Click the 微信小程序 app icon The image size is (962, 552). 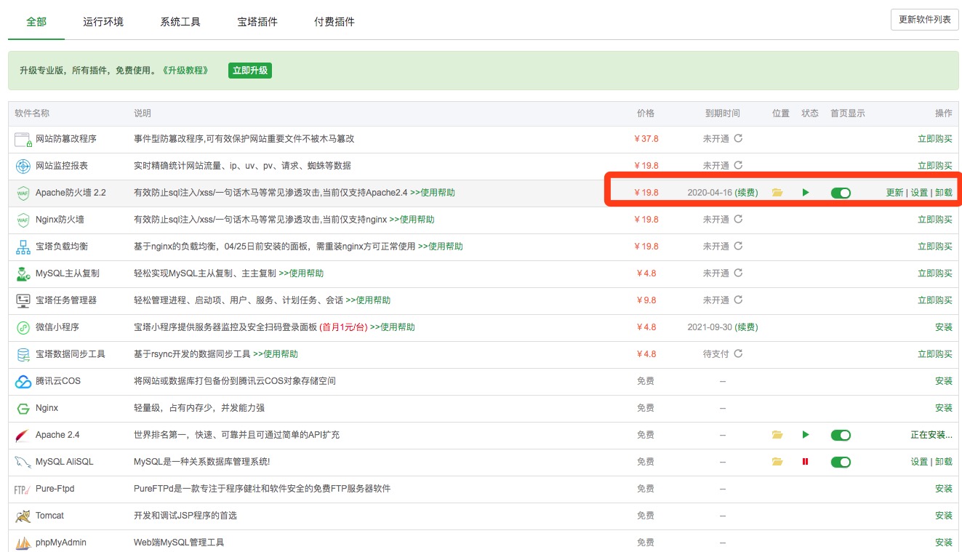pyautogui.click(x=23, y=327)
